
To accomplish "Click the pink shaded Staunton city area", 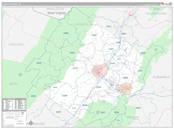I will [99, 71].
